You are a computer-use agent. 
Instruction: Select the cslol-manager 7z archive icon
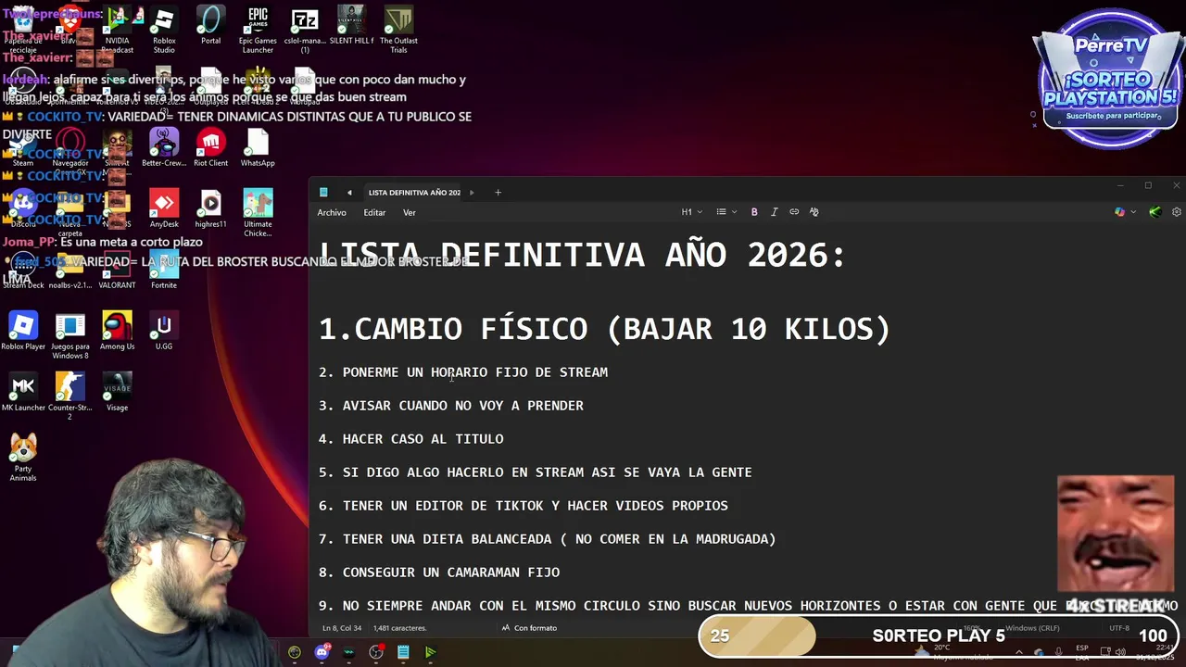coord(305,31)
